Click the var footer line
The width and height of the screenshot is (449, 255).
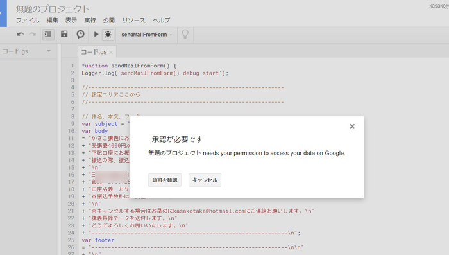[x=98, y=240]
